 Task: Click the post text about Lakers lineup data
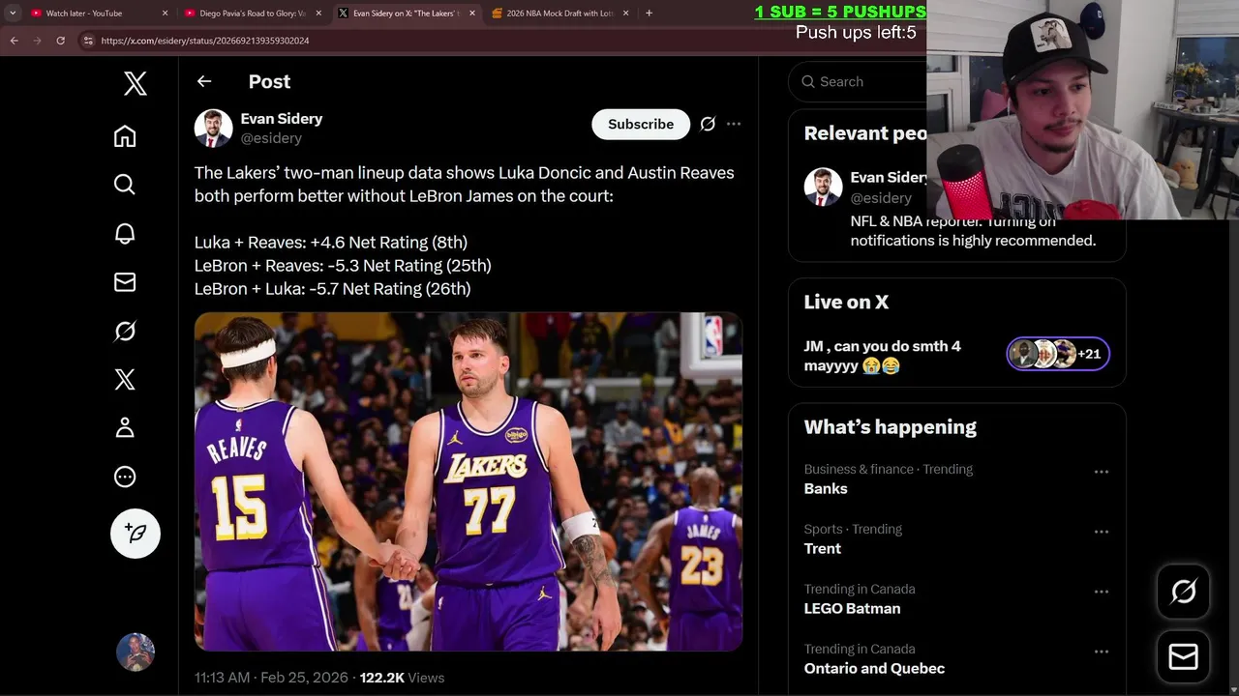point(466,230)
